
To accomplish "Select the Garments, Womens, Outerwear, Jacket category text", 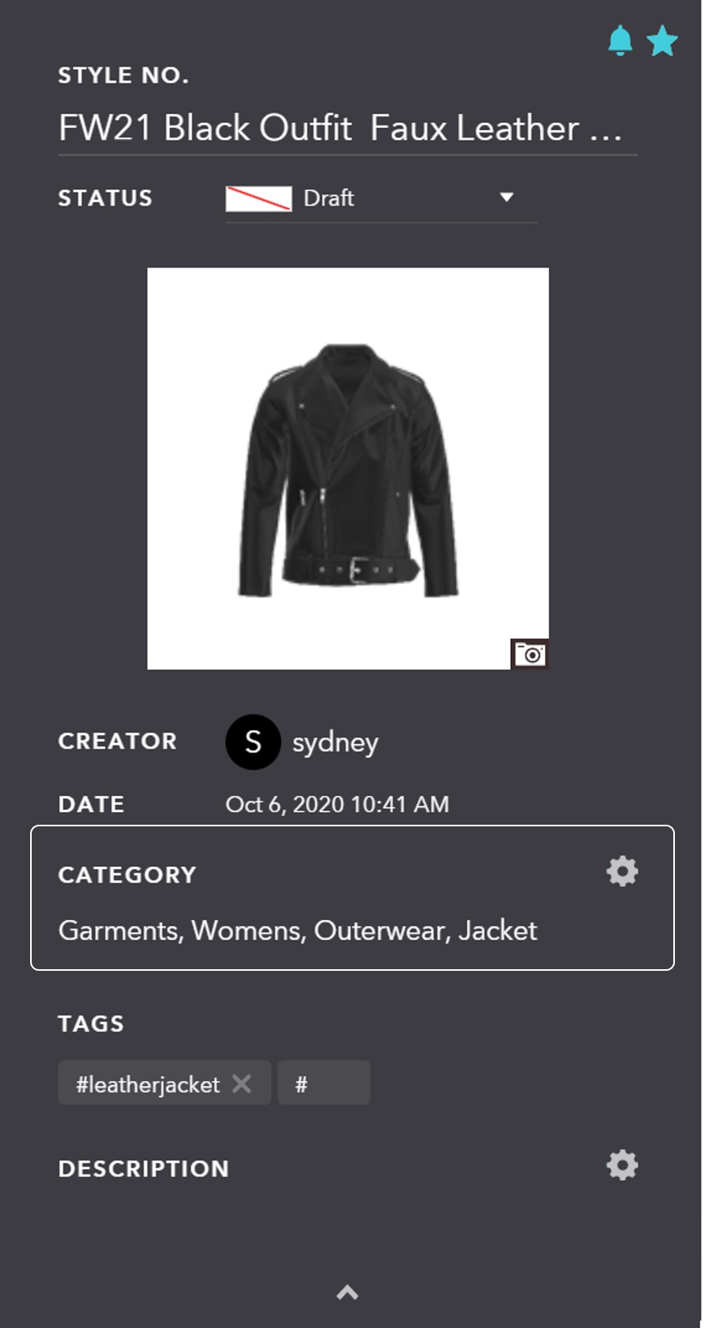I will [x=297, y=930].
